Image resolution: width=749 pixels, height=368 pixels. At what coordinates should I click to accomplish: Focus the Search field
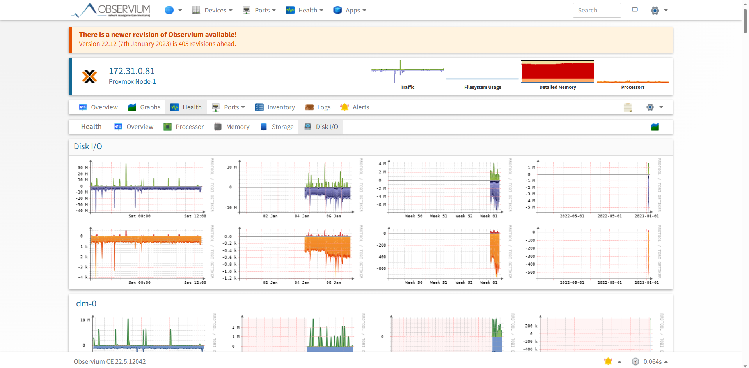pos(597,10)
